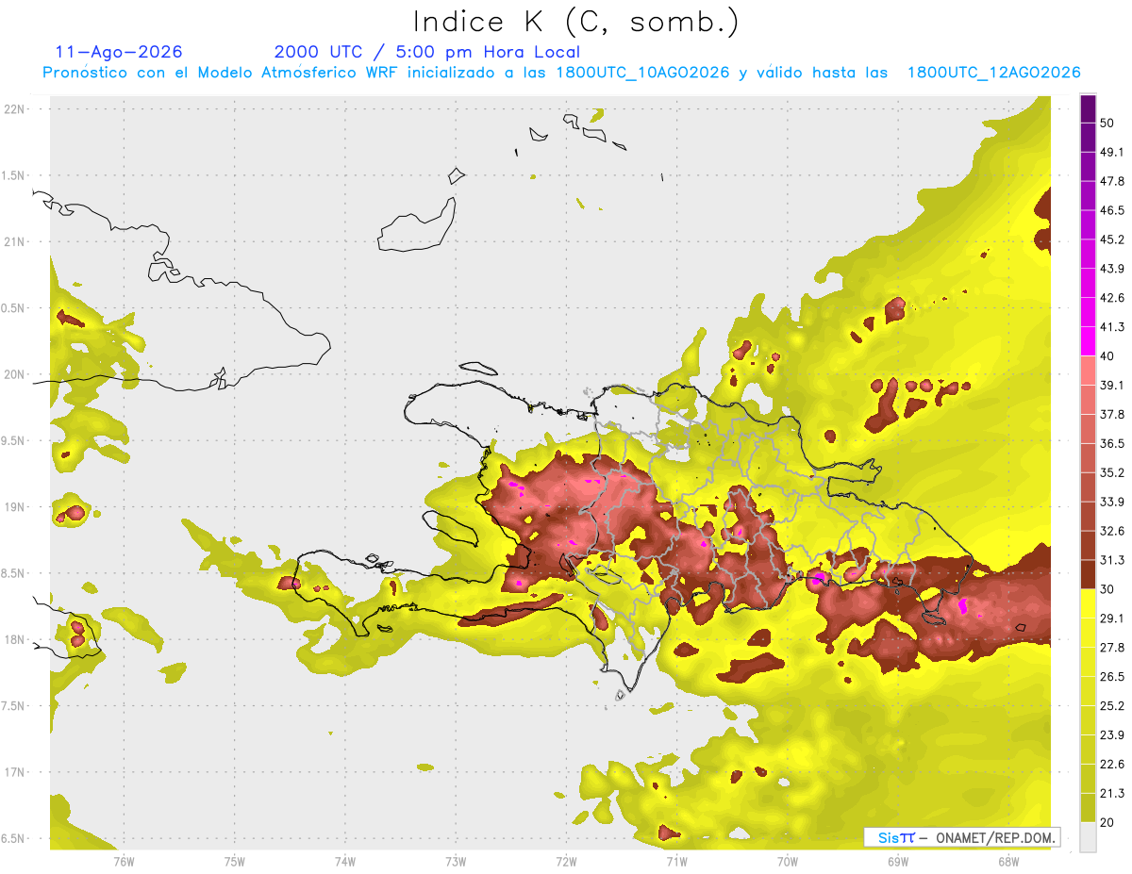Click the colorbar label "21.3"

point(1112,794)
